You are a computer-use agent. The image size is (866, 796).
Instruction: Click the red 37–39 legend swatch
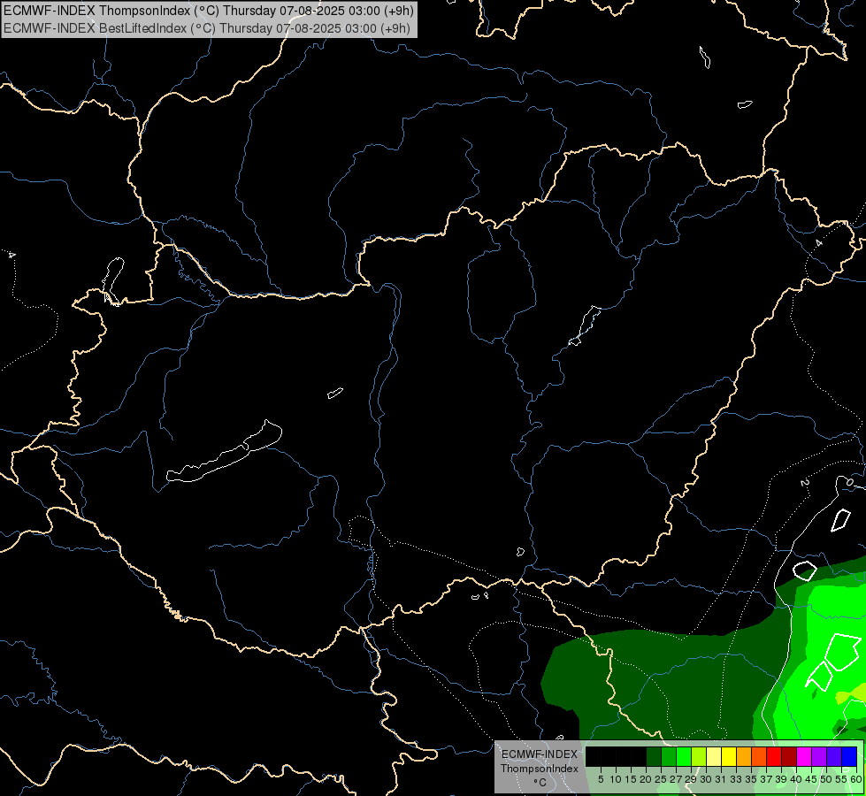click(774, 756)
